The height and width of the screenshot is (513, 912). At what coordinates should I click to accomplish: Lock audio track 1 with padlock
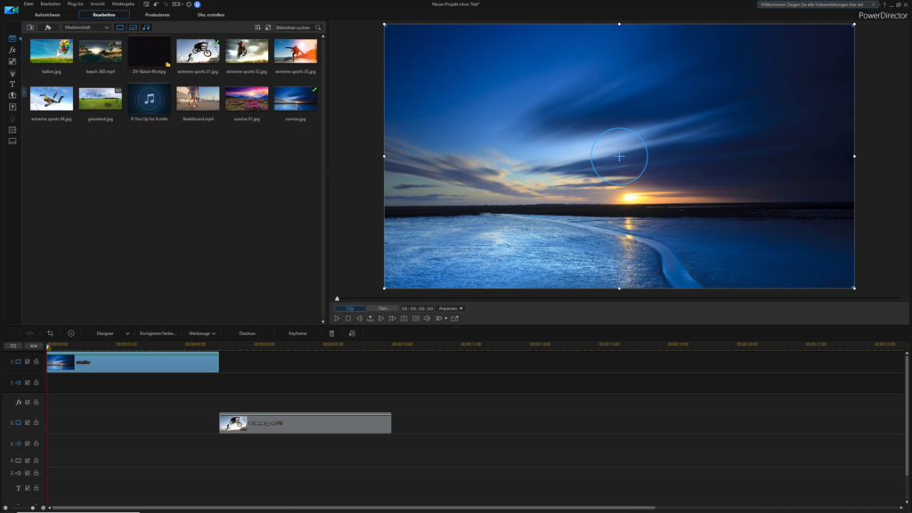(x=37, y=382)
